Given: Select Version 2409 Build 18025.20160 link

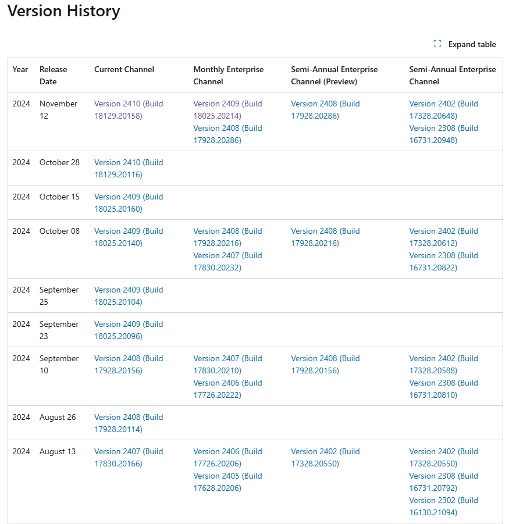Looking at the screenshot, I should tap(129, 203).
